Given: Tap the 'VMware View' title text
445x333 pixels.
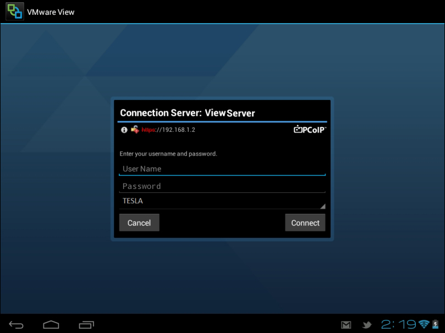Looking at the screenshot, I should [x=51, y=12].
